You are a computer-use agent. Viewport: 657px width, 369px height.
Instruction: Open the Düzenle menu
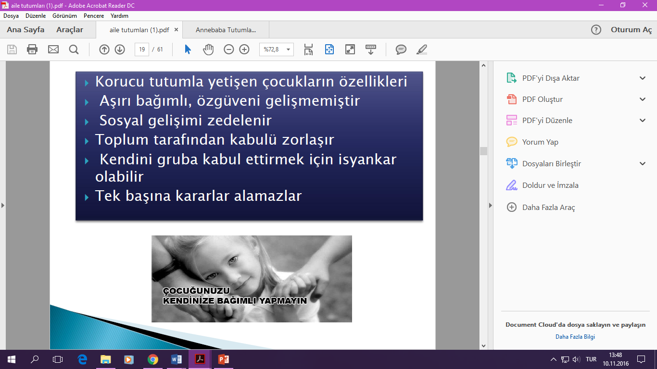(36, 16)
